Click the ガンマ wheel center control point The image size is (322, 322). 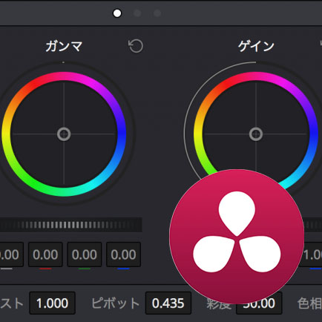tap(64, 134)
